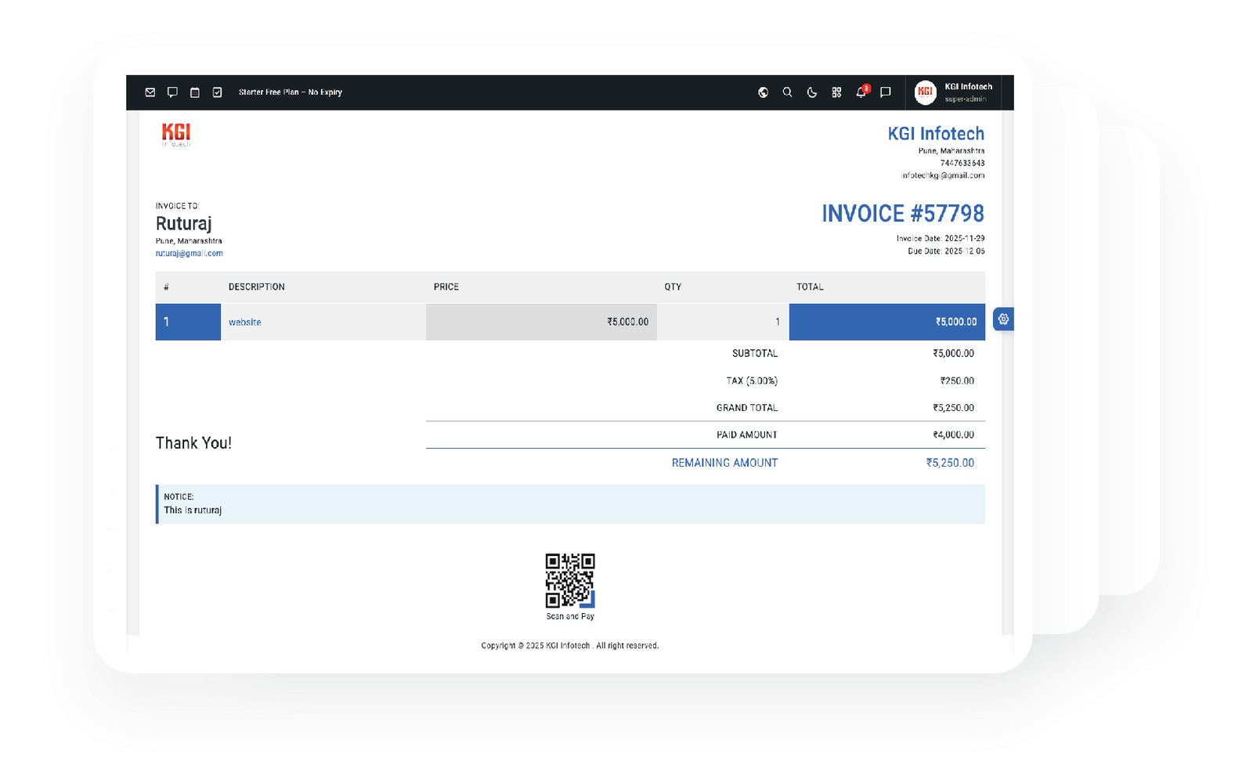
Task: Open the messages icon next to bell
Action: click(886, 92)
